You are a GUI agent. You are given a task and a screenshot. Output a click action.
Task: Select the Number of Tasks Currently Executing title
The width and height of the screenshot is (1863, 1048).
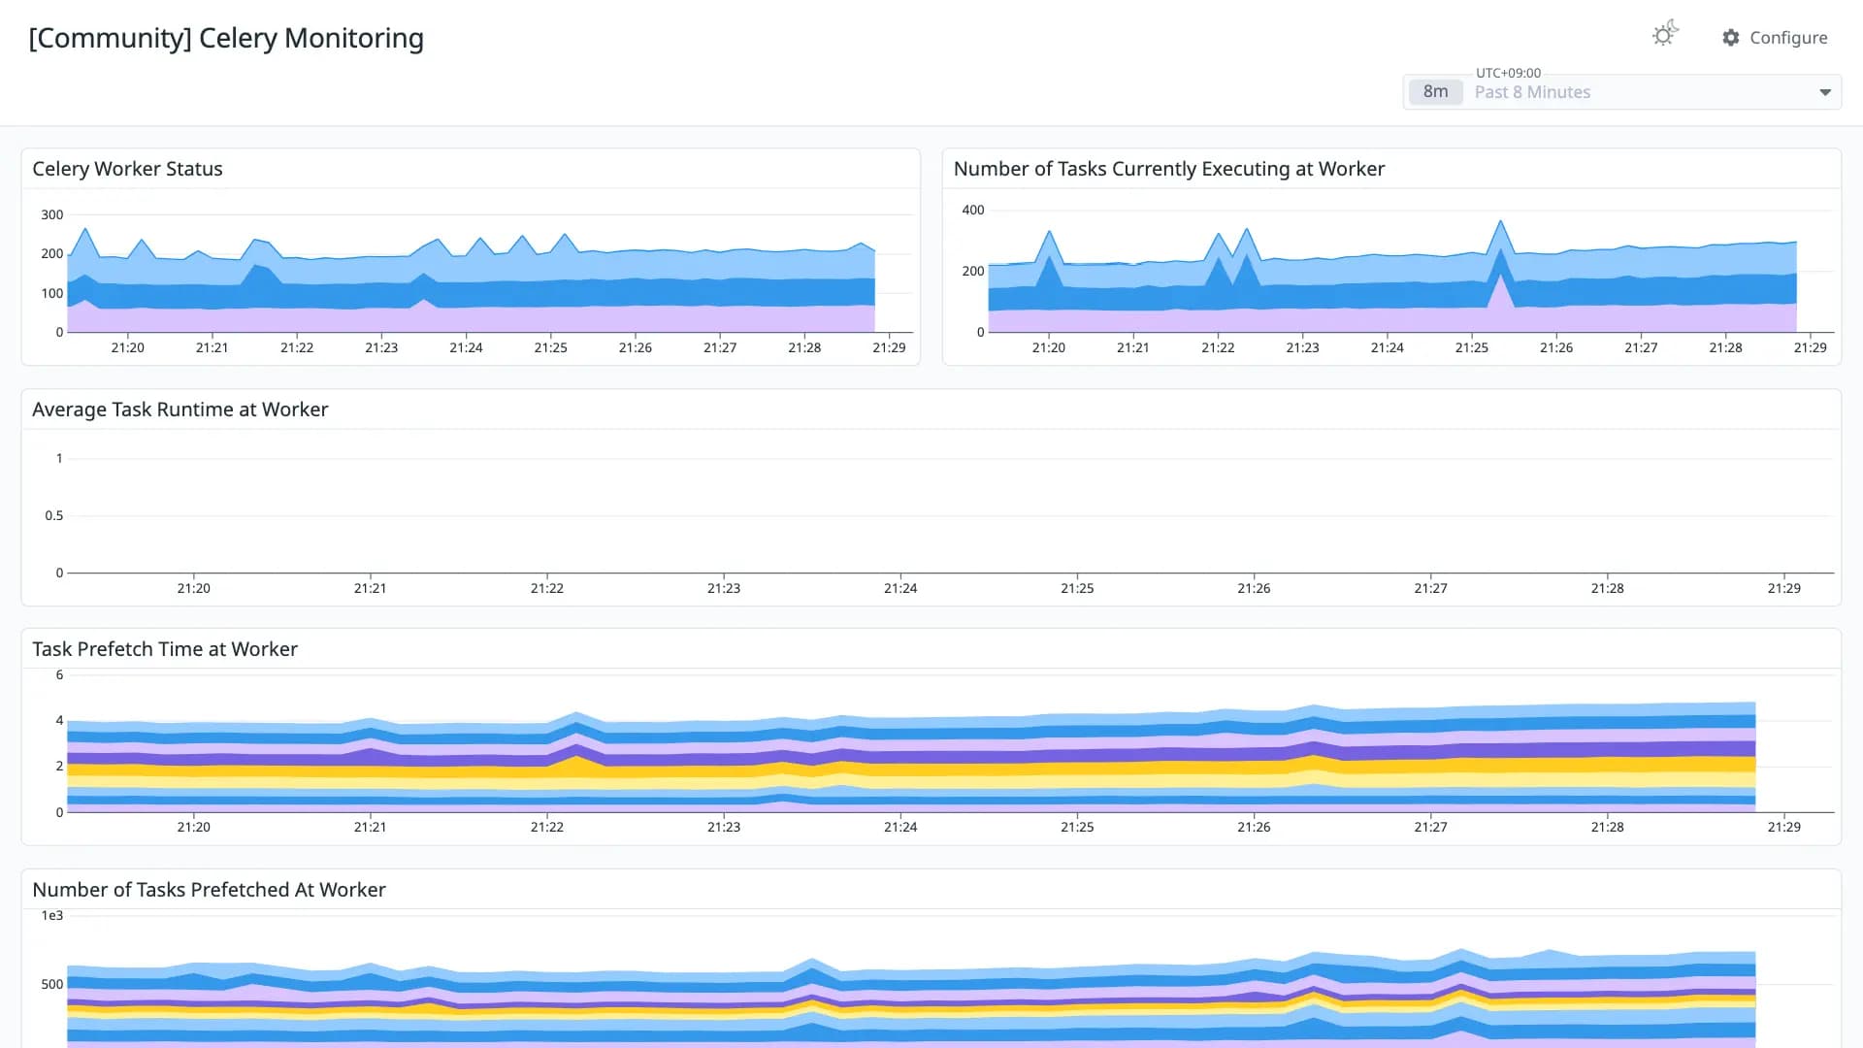(x=1169, y=169)
